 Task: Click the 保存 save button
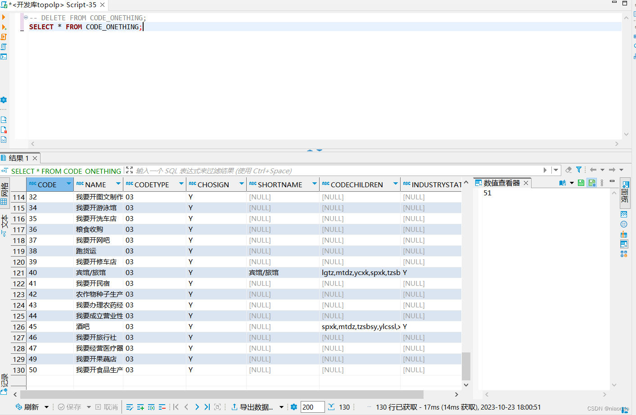[69, 407]
